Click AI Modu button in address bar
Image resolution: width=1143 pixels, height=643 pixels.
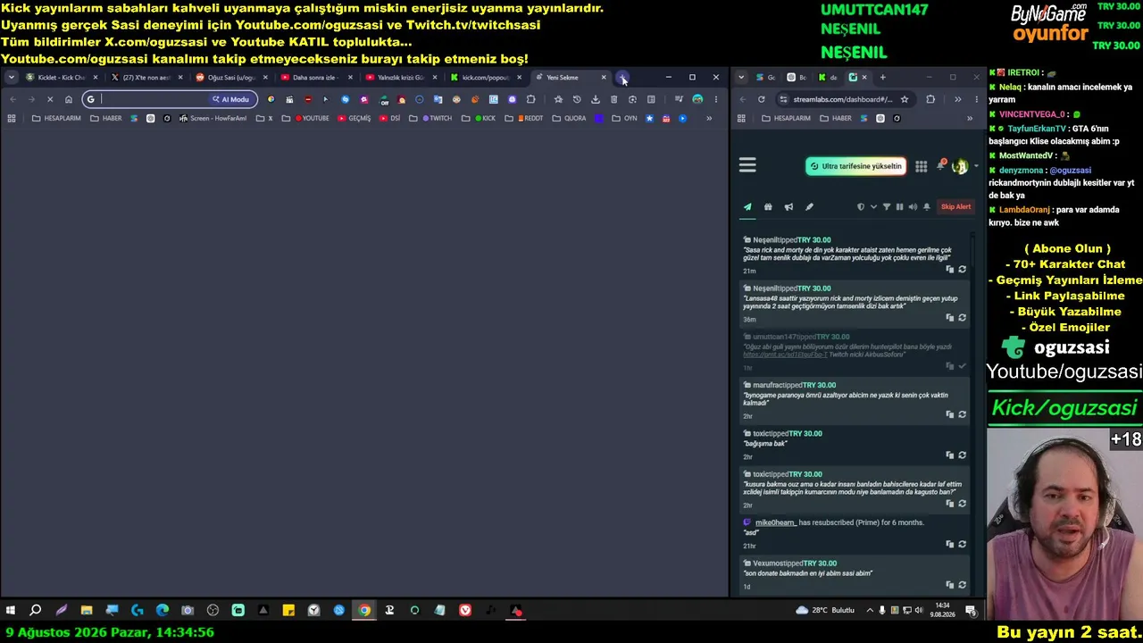[x=230, y=99]
